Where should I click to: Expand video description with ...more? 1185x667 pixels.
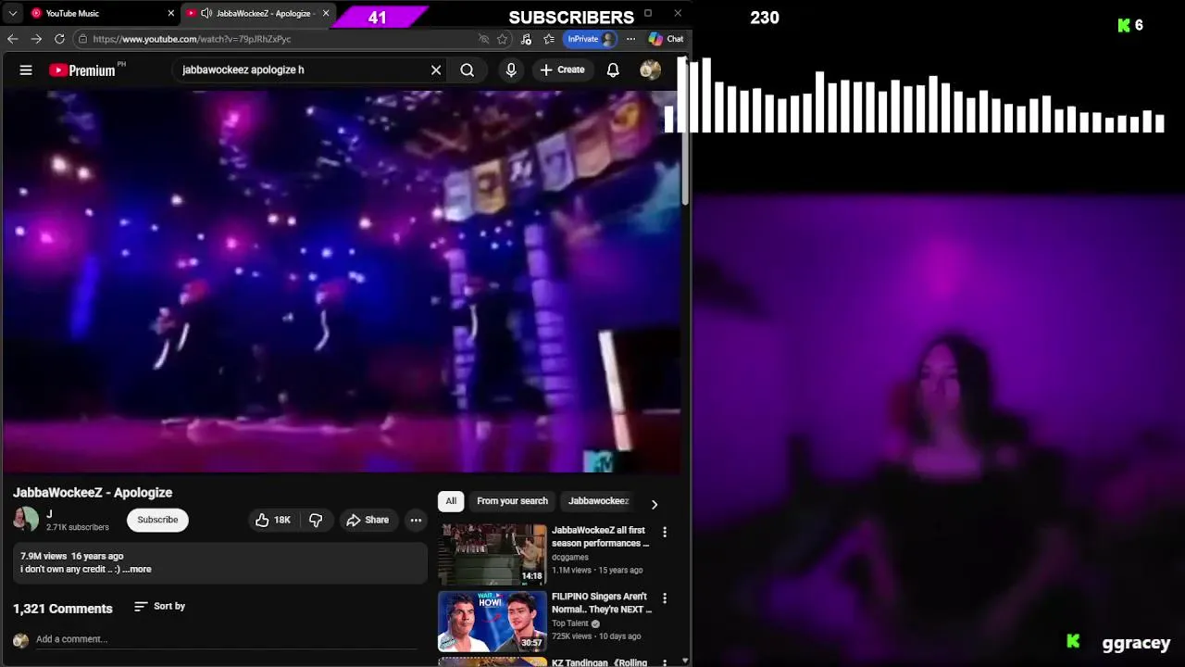point(136,569)
